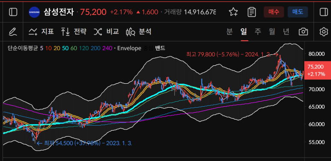The image size is (331, 161).
Task: Click the Envelope indicator label
Action: (129, 48)
